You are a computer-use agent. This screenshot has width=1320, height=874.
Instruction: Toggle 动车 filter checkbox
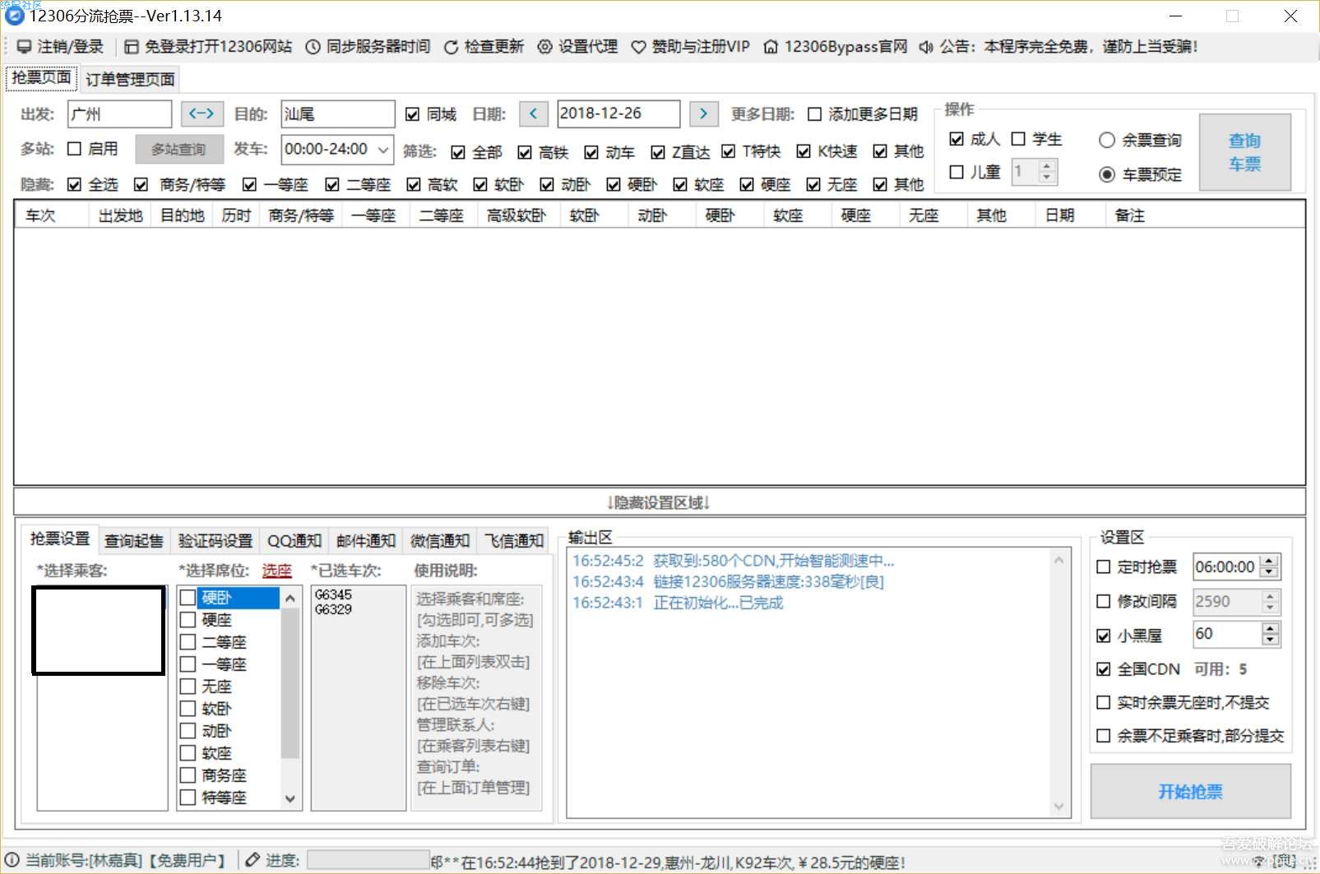[591, 152]
